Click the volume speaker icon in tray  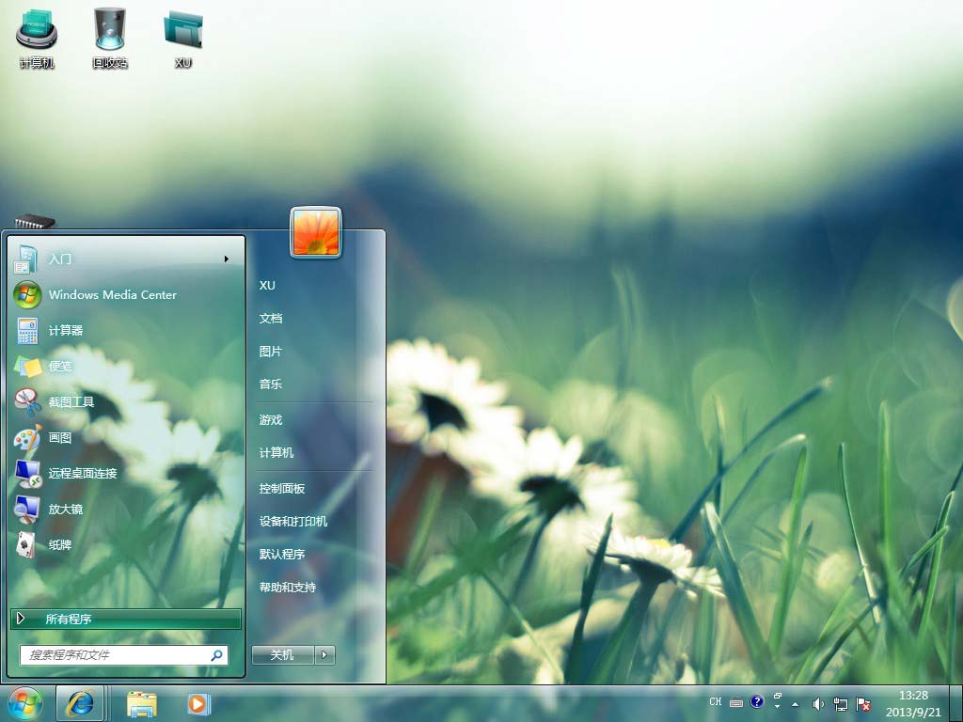(x=817, y=703)
